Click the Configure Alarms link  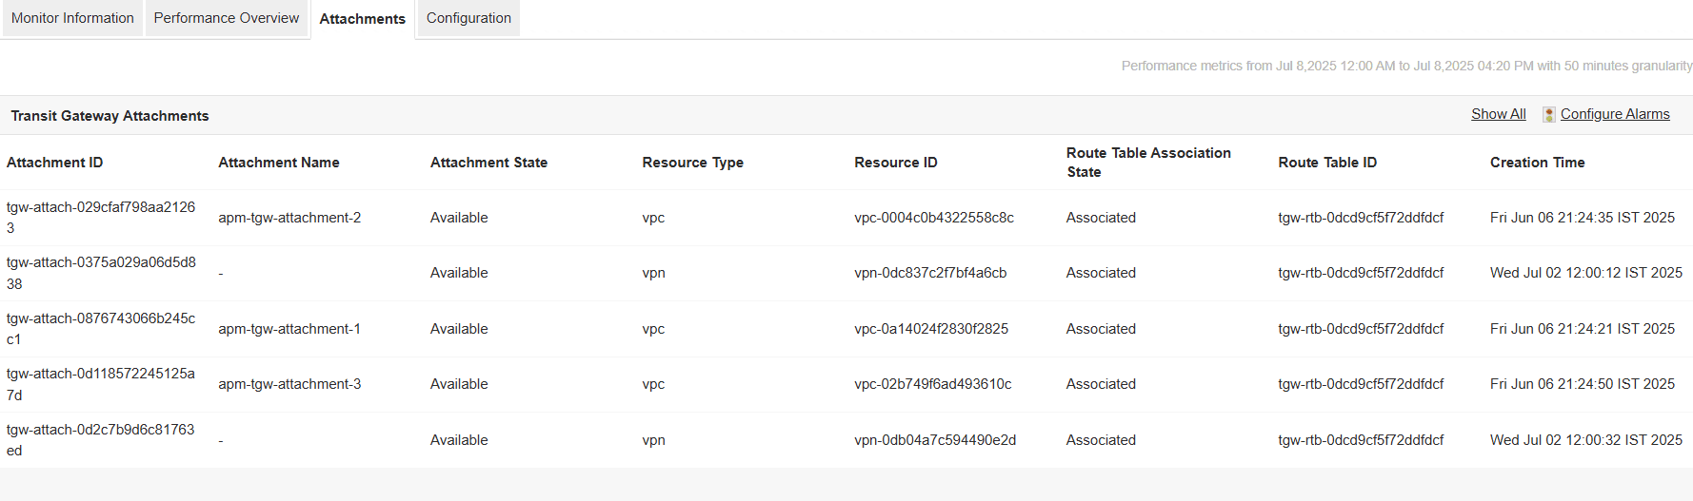point(1615,114)
